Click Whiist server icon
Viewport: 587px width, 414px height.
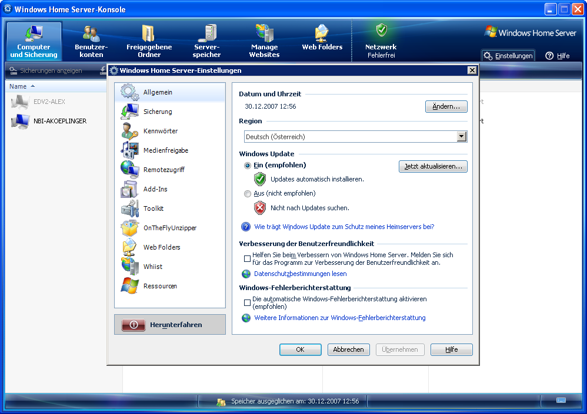[129, 267]
